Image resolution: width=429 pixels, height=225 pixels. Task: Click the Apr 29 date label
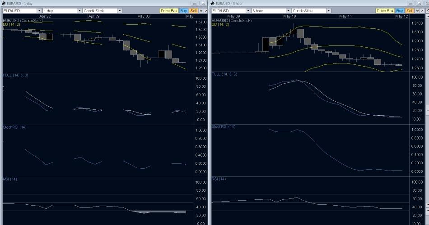tap(94, 16)
